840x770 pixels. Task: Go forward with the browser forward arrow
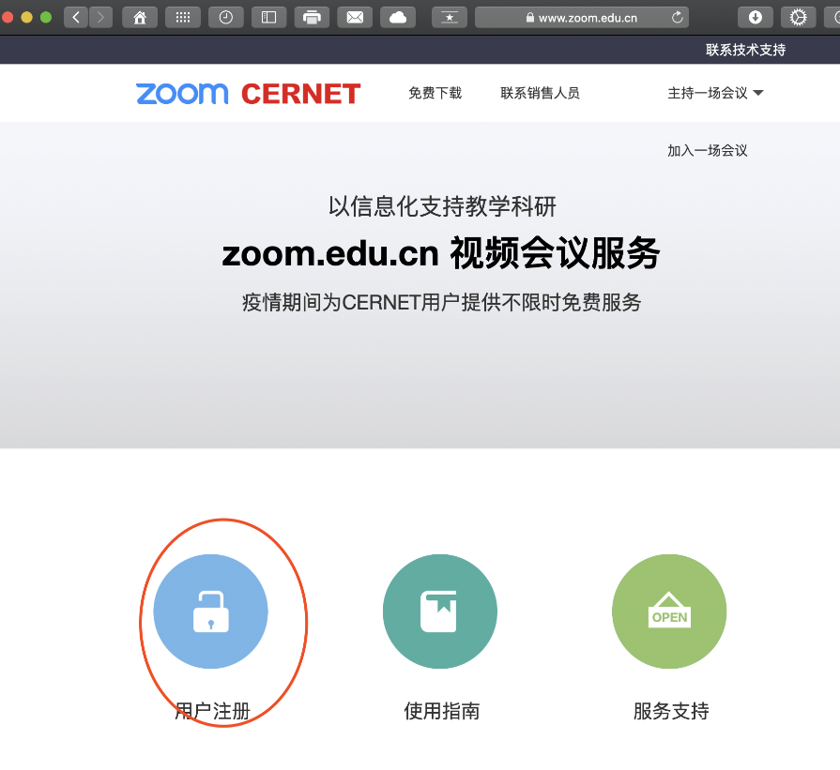[x=100, y=18]
